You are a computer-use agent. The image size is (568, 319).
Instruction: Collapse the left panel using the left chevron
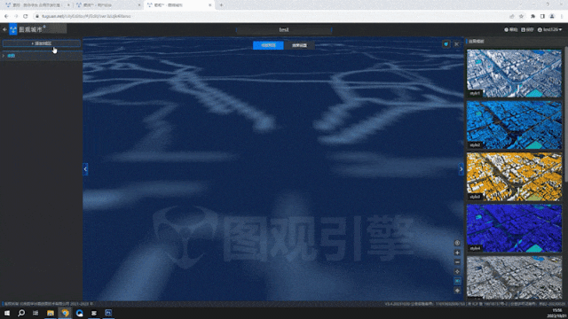point(85,169)
